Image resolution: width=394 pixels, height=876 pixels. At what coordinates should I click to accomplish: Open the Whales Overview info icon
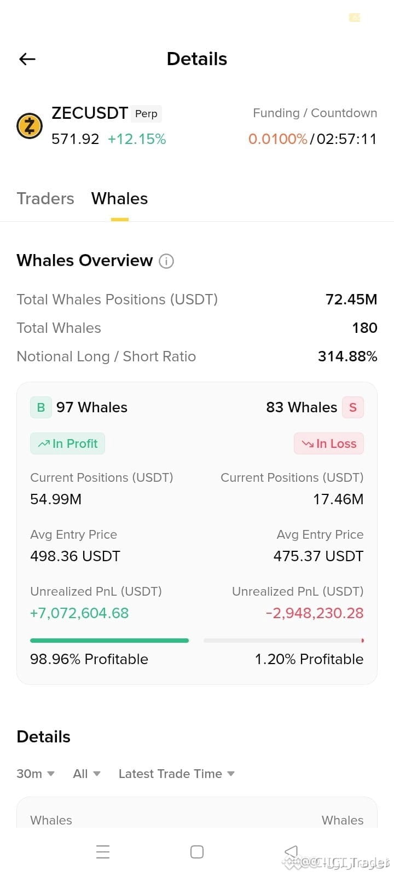tap(166, 261)
